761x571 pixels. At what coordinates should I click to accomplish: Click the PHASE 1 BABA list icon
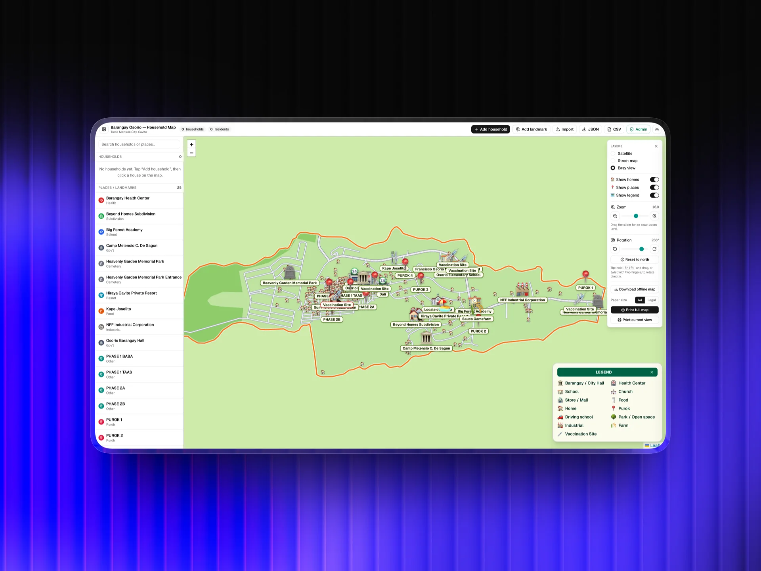pyautogui.click(x=101, y=359)
